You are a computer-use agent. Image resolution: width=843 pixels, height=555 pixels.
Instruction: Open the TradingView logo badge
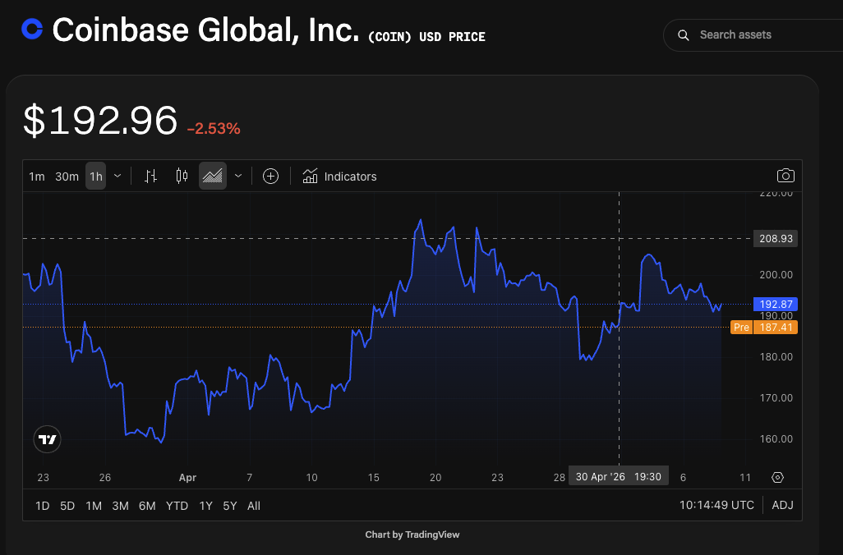point(48,439)
